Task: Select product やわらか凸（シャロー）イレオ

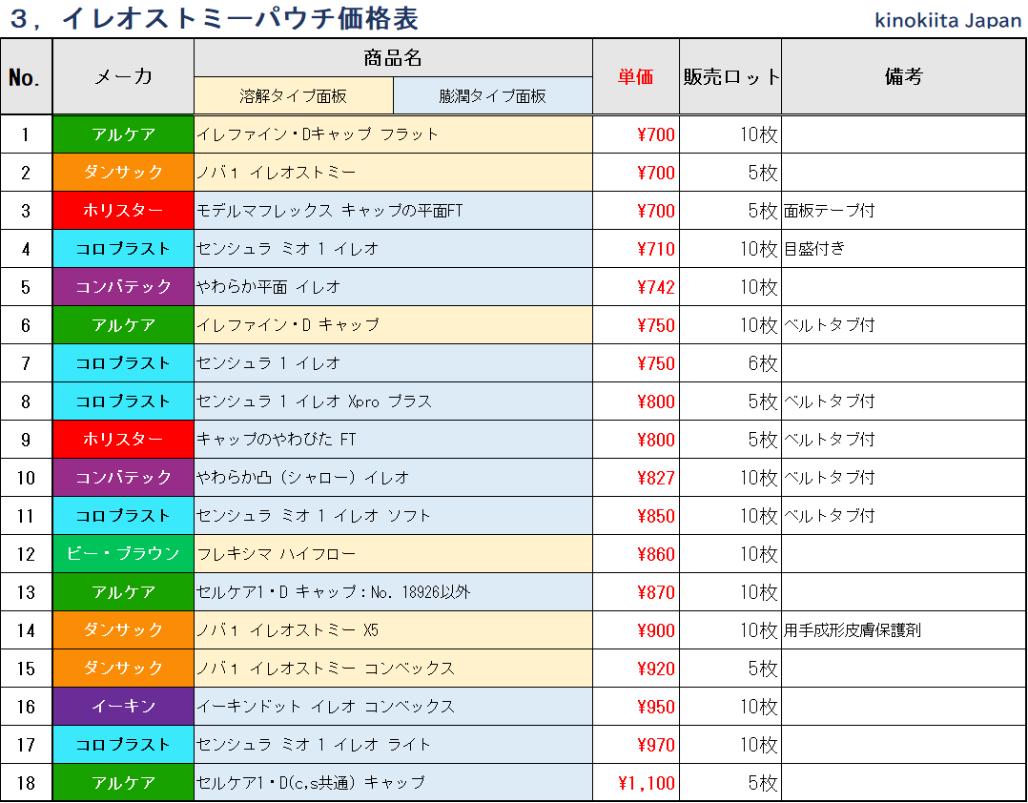Action: tap(393, 477)
